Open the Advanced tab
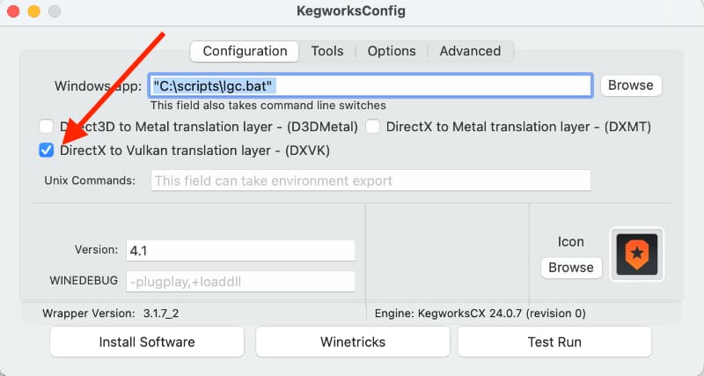704x376 pixels. coord(470,51)
